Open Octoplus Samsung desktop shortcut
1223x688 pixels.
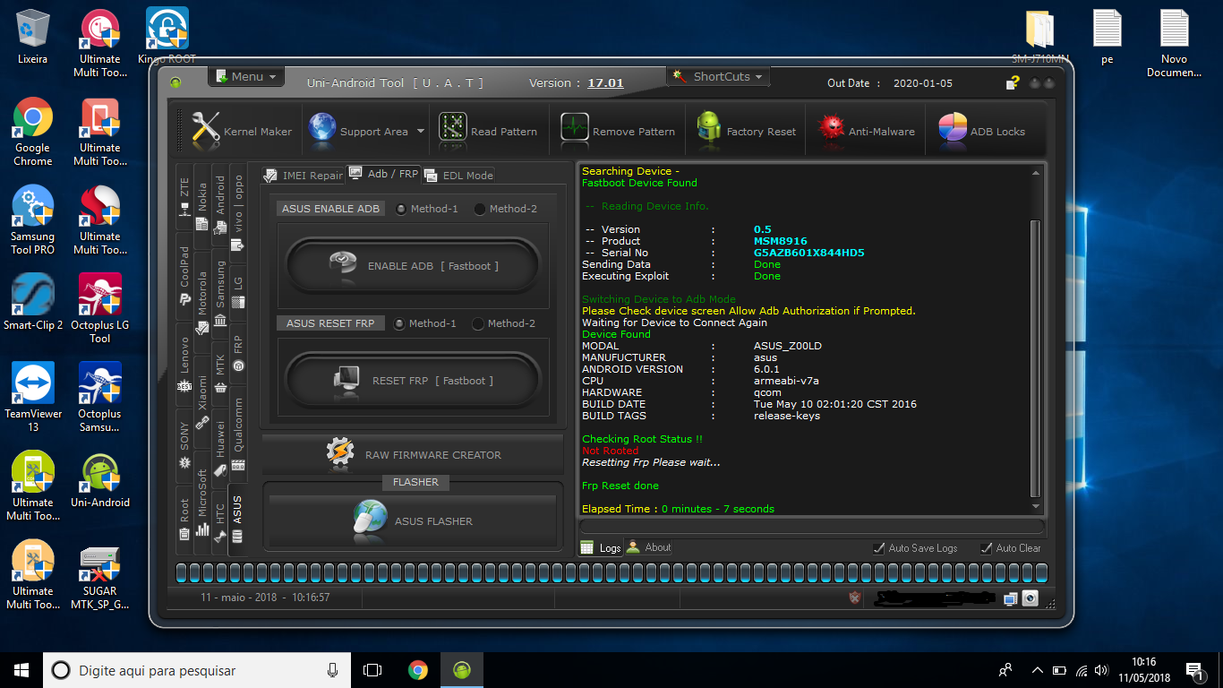100,397
